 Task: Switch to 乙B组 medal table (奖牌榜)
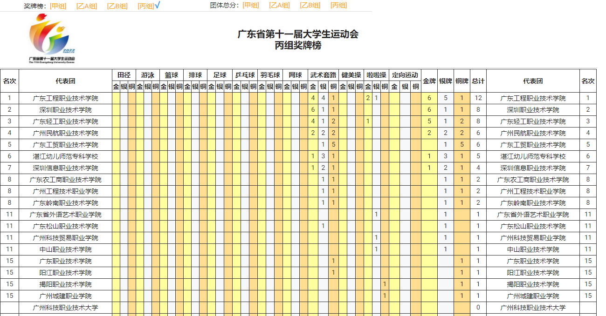point(117,6)
